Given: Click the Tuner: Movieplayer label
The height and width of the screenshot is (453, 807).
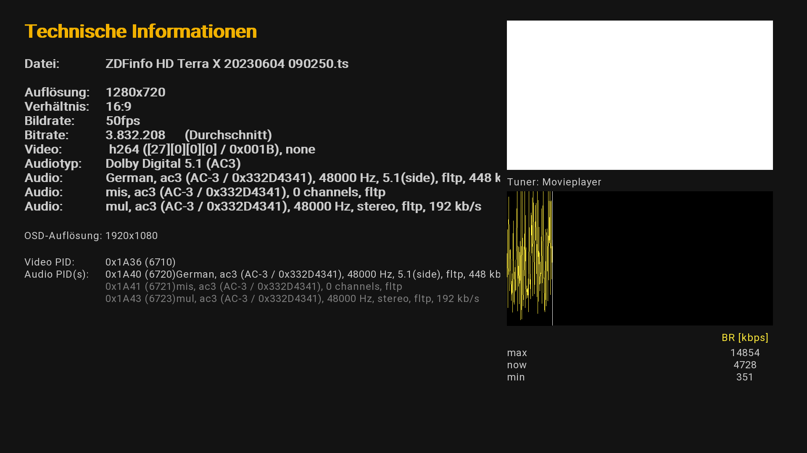Looking at the screenshot, I should tap(554, 182).
